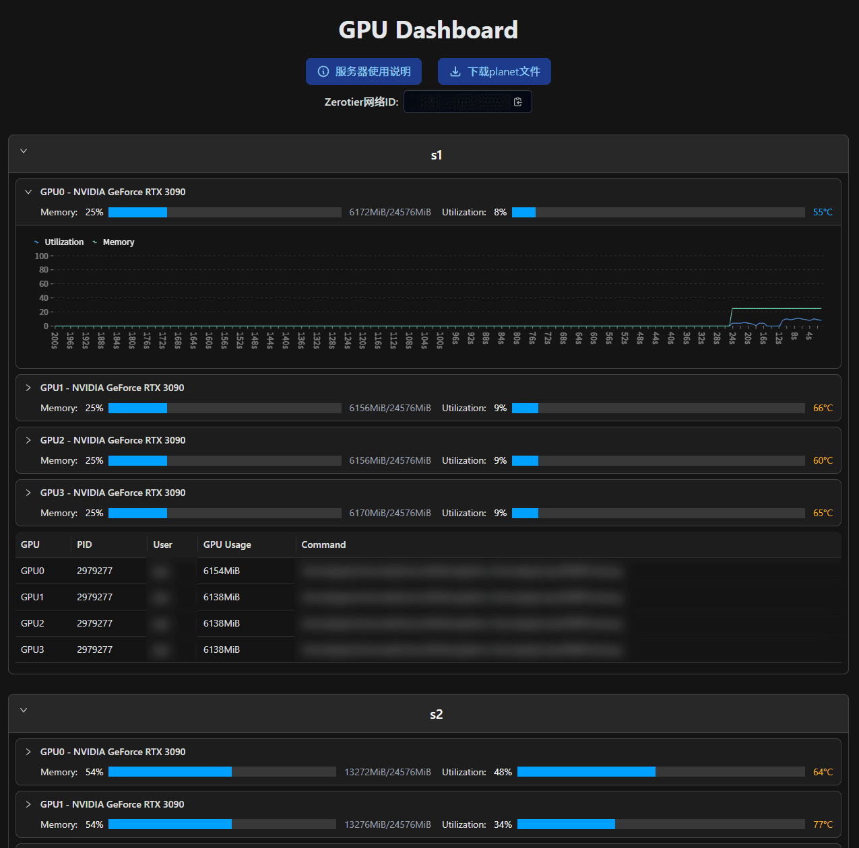Copy Zerotier network ID with clipboard icon
The width and height of the screenshot is (859, 848).
517,102
